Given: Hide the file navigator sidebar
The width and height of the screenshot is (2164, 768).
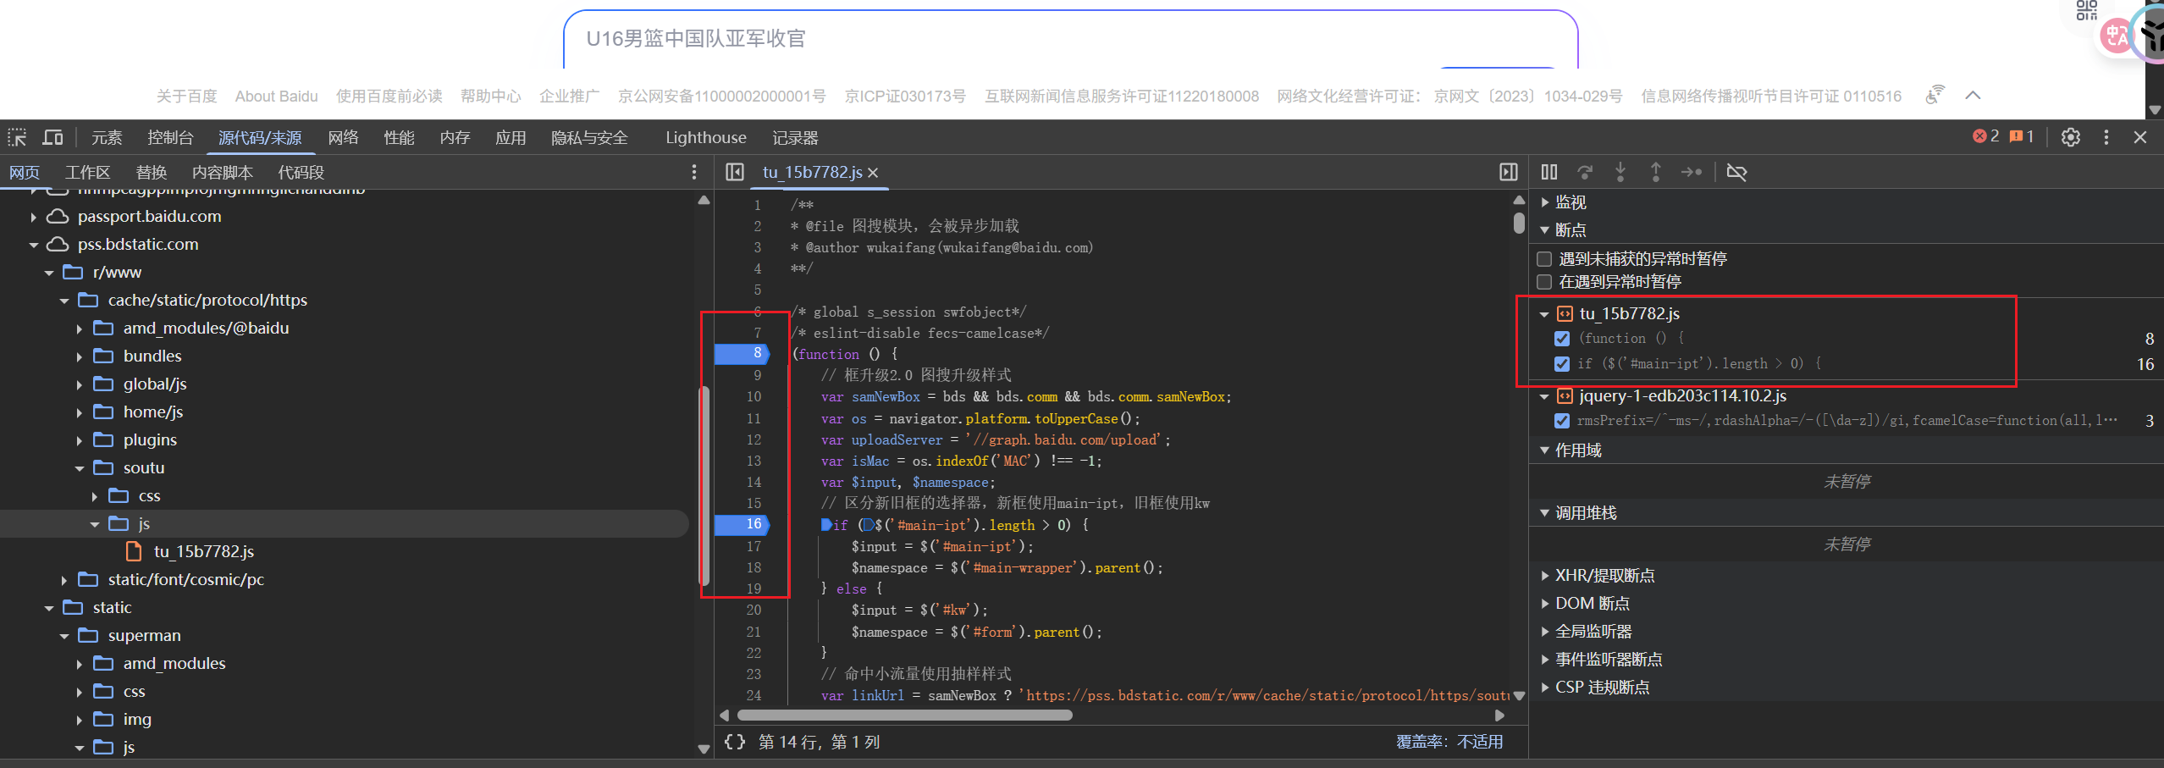Looking at the screenshot, I should 734,172.
